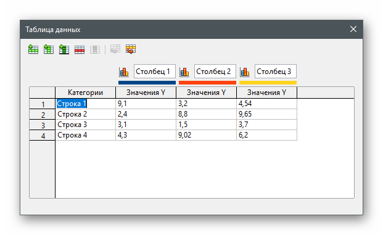Screen dimensions: 383x235
Task: Click the Столбец 3 series name field
Action: pos(276,72)
